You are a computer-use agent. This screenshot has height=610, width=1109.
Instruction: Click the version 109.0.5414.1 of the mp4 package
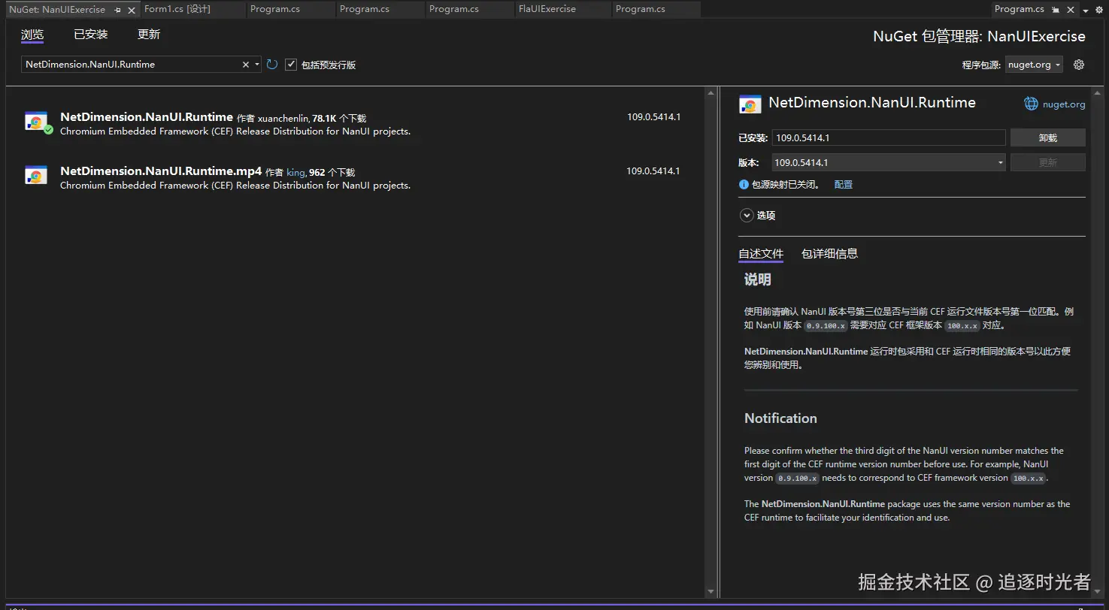(x=653, y=171)
